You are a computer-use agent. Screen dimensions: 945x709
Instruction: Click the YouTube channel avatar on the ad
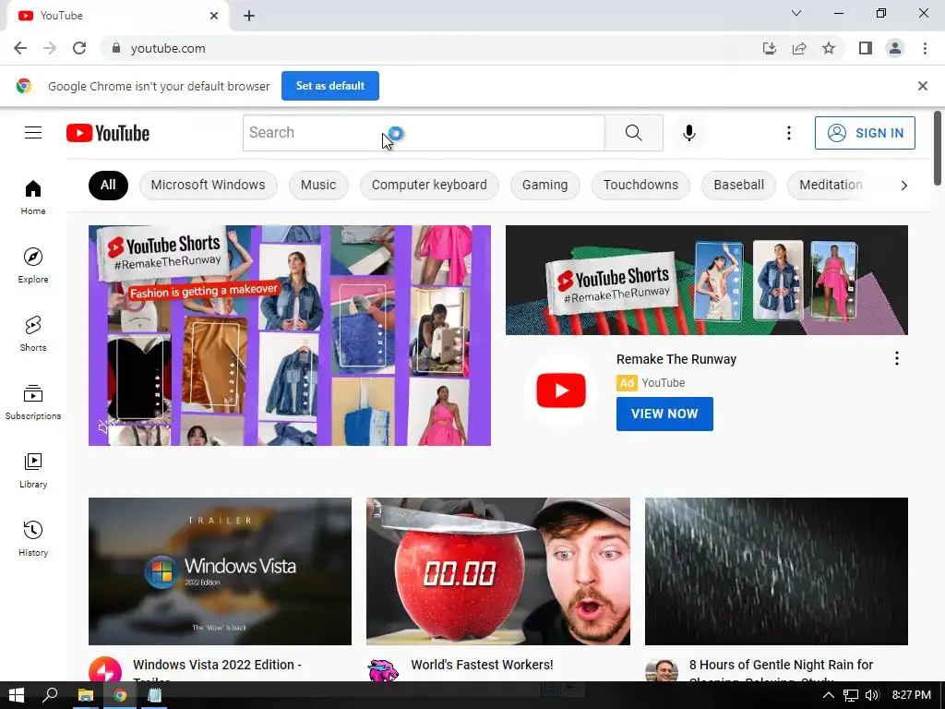pos(560,391)
